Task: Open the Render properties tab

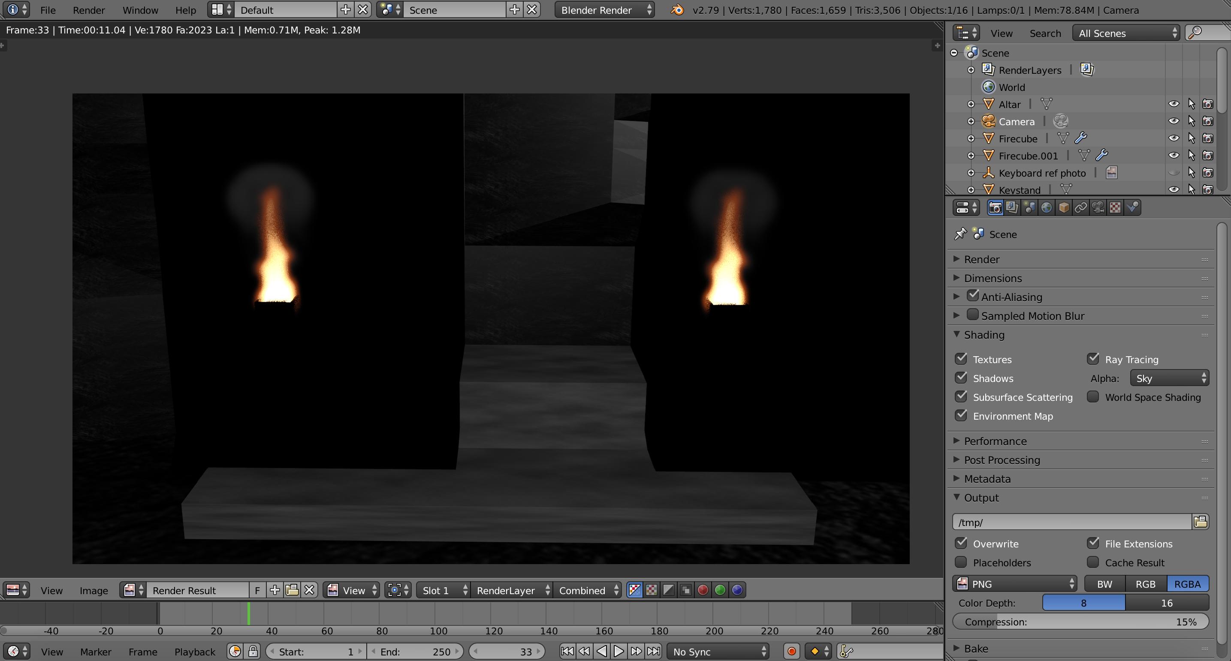Action: pos(995,207)
